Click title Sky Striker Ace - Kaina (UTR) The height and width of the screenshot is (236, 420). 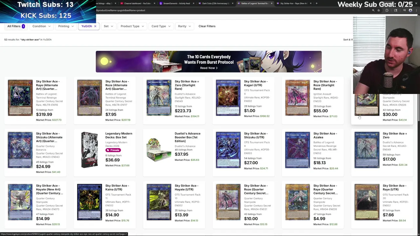(x=117, y=187)
